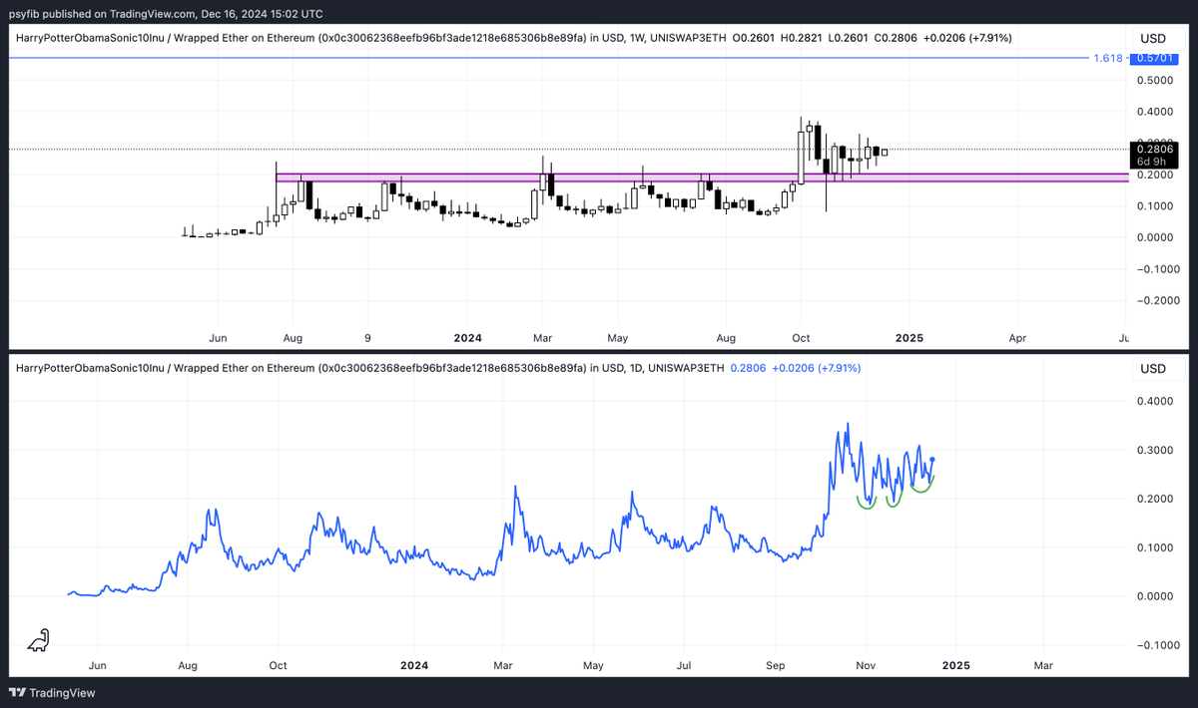Screen dimensions: 1198x708
Task: Click the Jul label on the daily time axis
Action: pos(685,665)
